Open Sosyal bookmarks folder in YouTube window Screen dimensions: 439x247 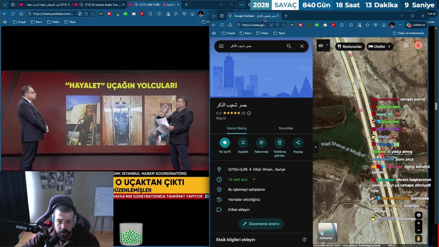click(x=19, y=22)
